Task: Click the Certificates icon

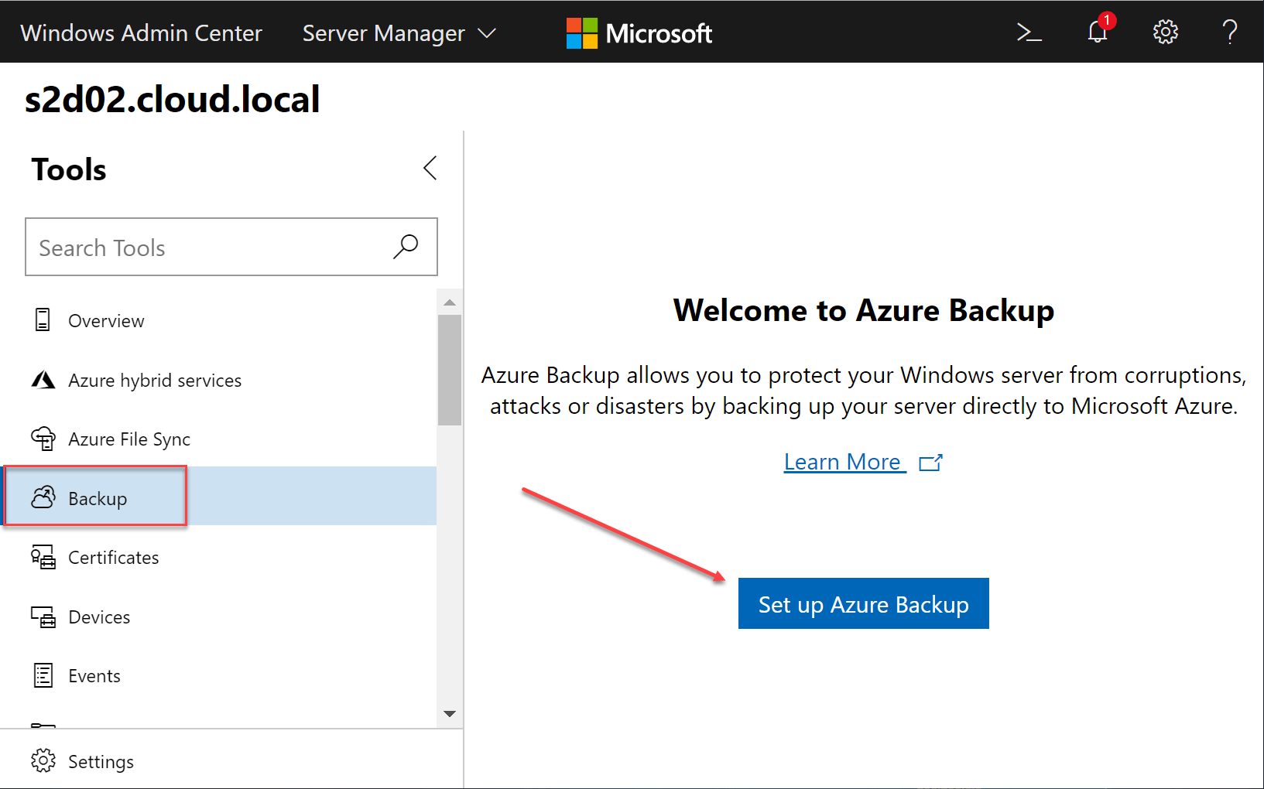Action: 43,557
